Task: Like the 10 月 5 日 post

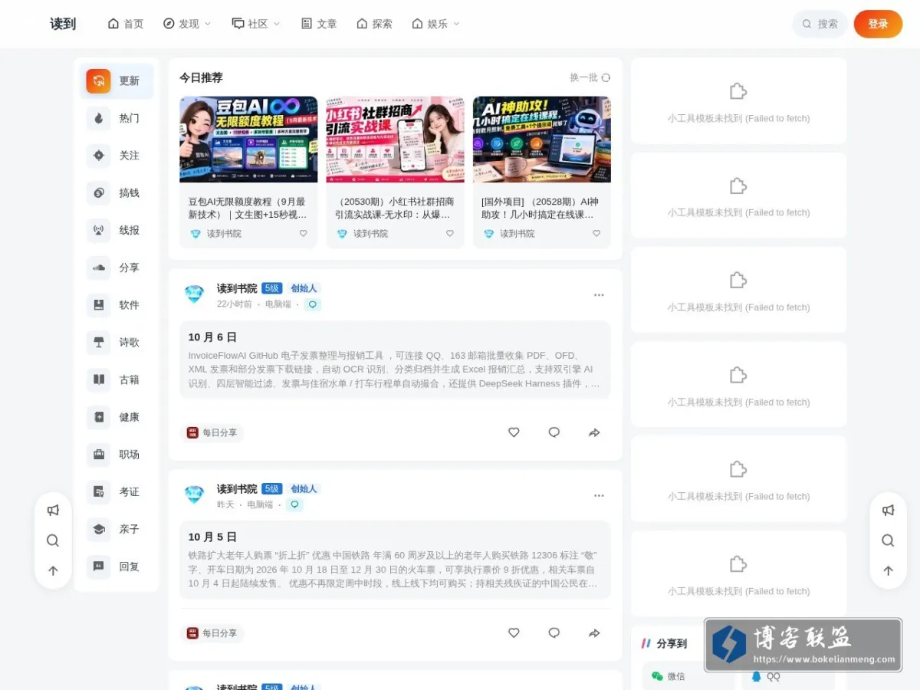Action: point(514,633)
